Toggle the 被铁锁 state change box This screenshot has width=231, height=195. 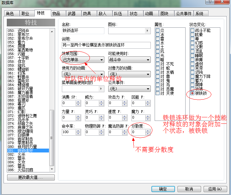192,93
